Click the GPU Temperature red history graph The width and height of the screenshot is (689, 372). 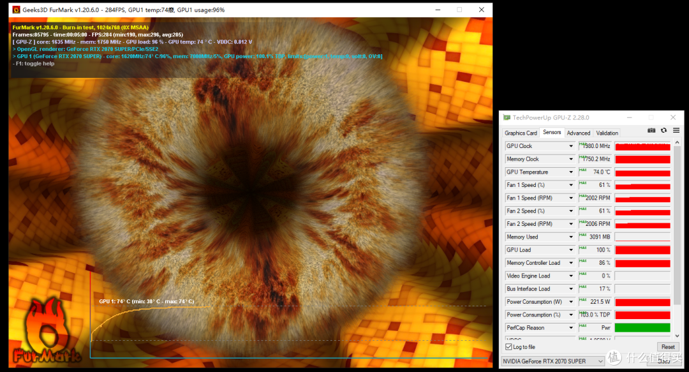tap(642, 172)
